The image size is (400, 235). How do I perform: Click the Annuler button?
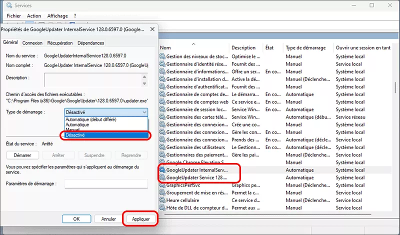click(x=108, y=219)
